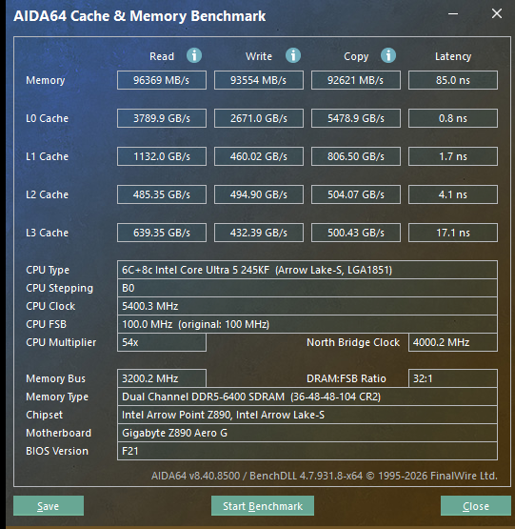The width and height of the screenshot is (515, 529).
Task: Click the info icon next to Copy
Action: tap(388, 55)
